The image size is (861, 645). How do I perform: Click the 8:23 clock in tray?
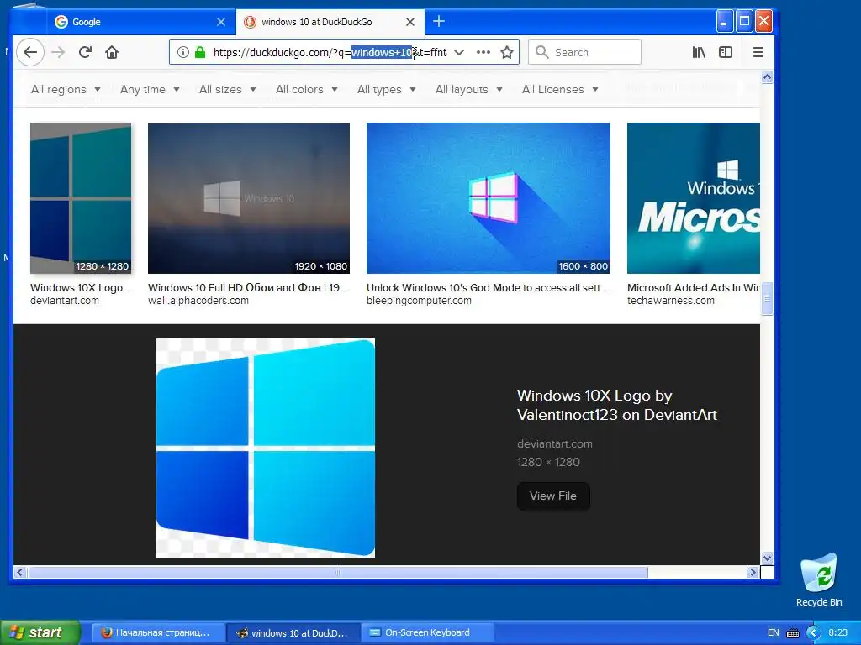click(838, 632)
